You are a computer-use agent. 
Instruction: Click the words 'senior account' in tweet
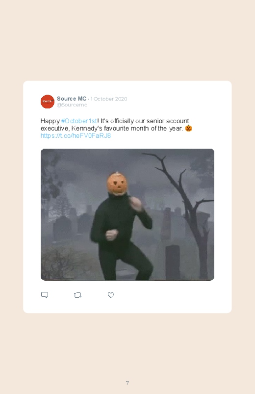168,121
